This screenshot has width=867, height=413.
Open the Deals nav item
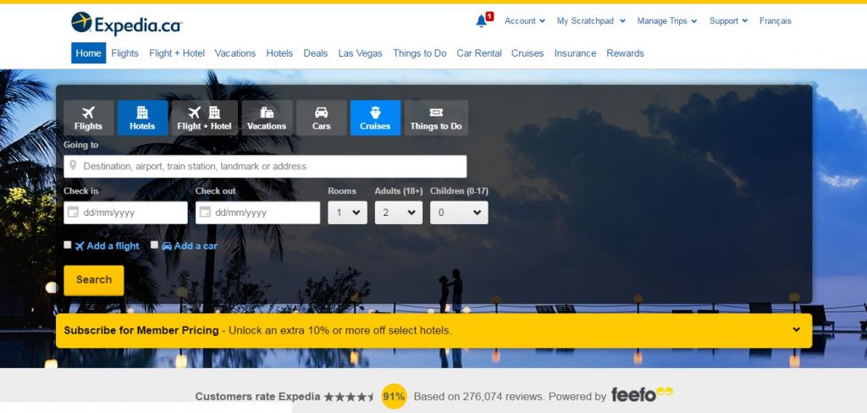(x=316, y=53)
